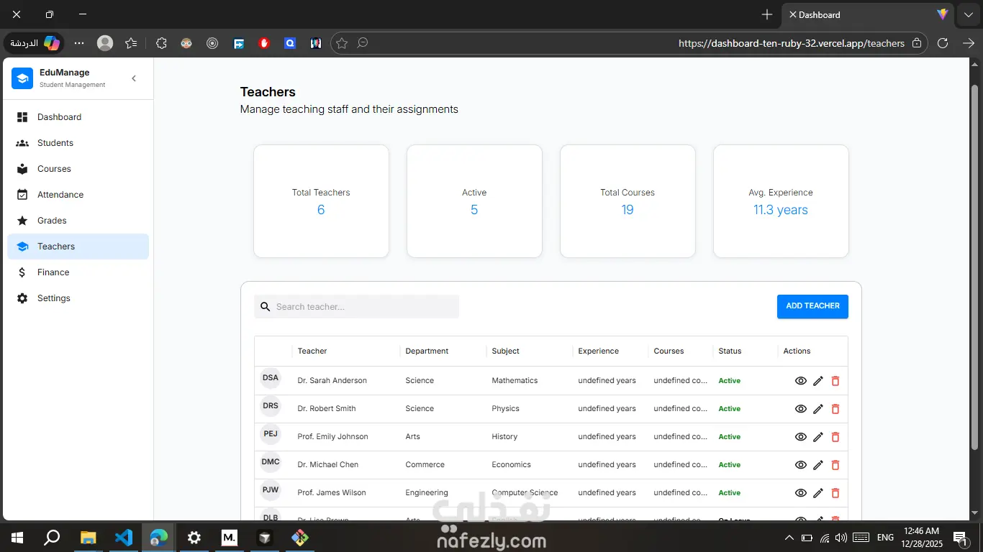Viewport: 983px width, 552px height.
Task: View Dr. Robert Smith's details eye icon
Action: click(800, 409)
